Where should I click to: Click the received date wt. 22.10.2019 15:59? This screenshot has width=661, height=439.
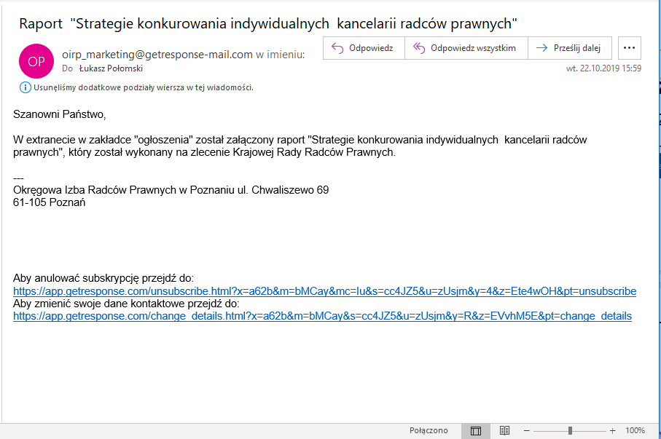click(603, 68)
